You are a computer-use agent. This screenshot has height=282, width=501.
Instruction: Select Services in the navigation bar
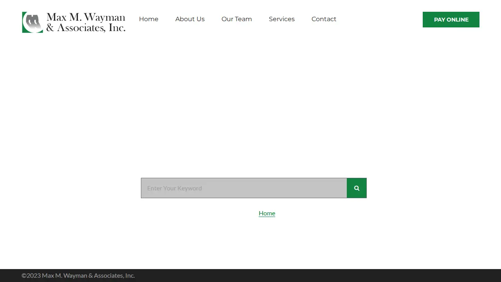point(282,19)
